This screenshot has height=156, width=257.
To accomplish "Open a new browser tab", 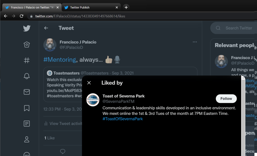I will coord(126,8).
